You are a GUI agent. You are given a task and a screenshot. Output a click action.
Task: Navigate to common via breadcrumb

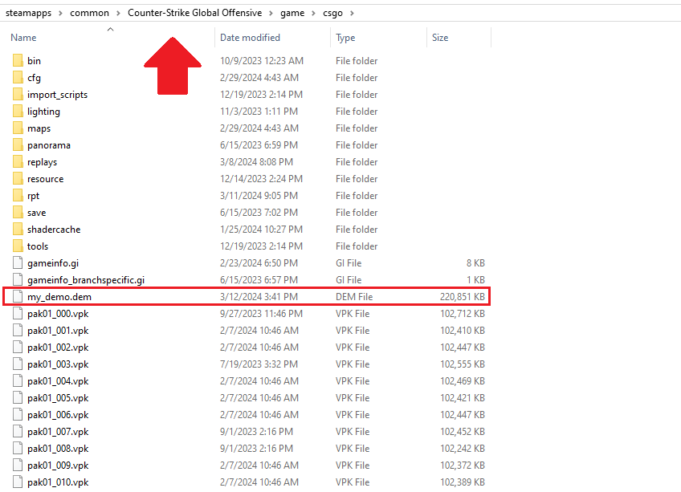point(89,13)
